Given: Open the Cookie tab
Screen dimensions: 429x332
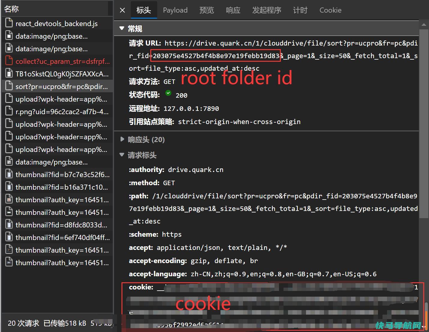Looking at the screenshot, I should (330, 10).
